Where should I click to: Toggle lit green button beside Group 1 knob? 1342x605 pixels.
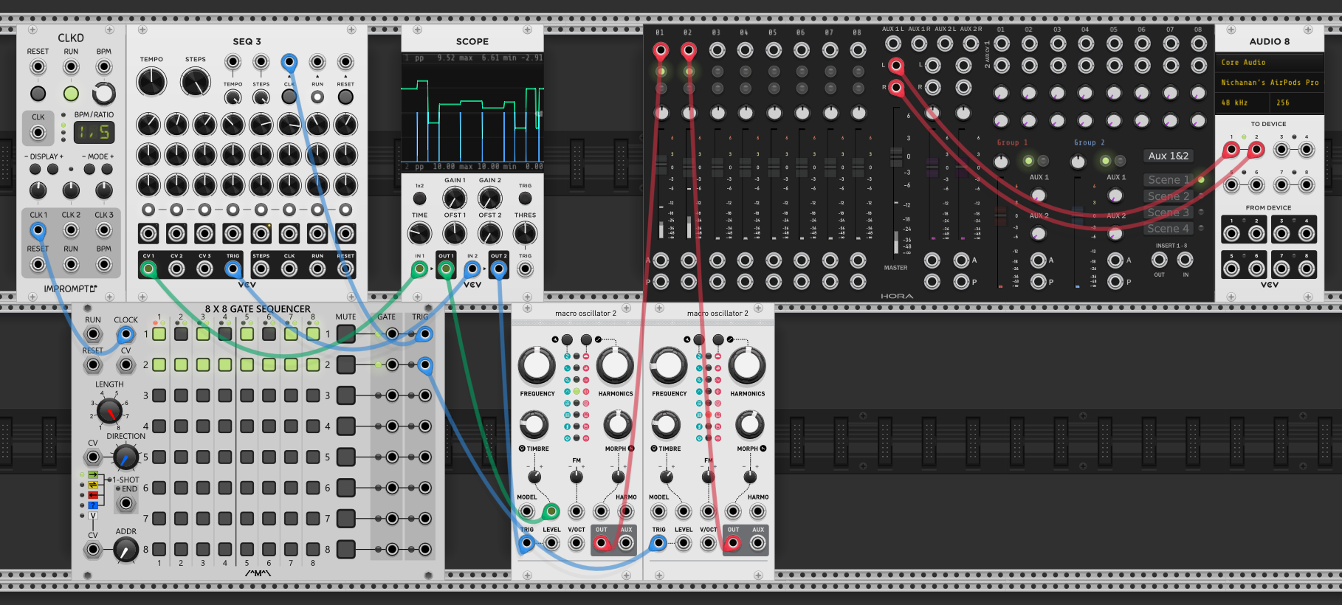(1028, 161)
